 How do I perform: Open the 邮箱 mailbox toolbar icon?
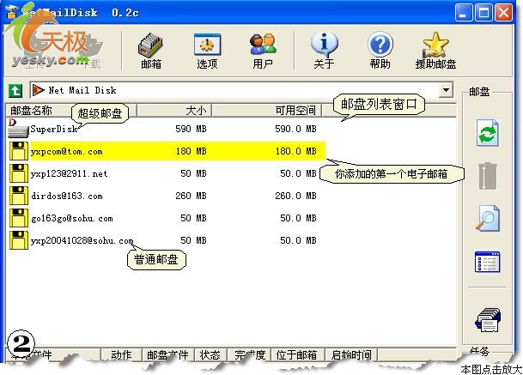click(151, 51)
